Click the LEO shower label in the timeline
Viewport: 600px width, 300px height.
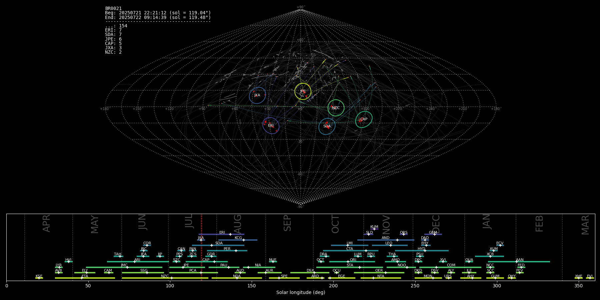(x=389, y=243)
